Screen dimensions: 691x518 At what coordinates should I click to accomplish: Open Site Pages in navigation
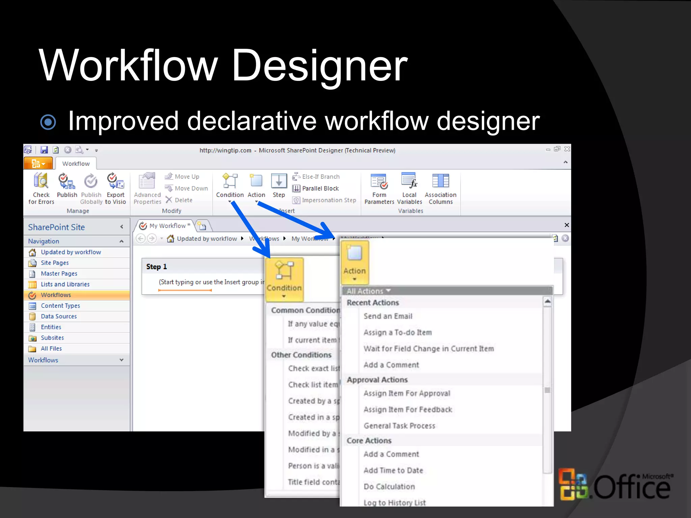[77, 263]
